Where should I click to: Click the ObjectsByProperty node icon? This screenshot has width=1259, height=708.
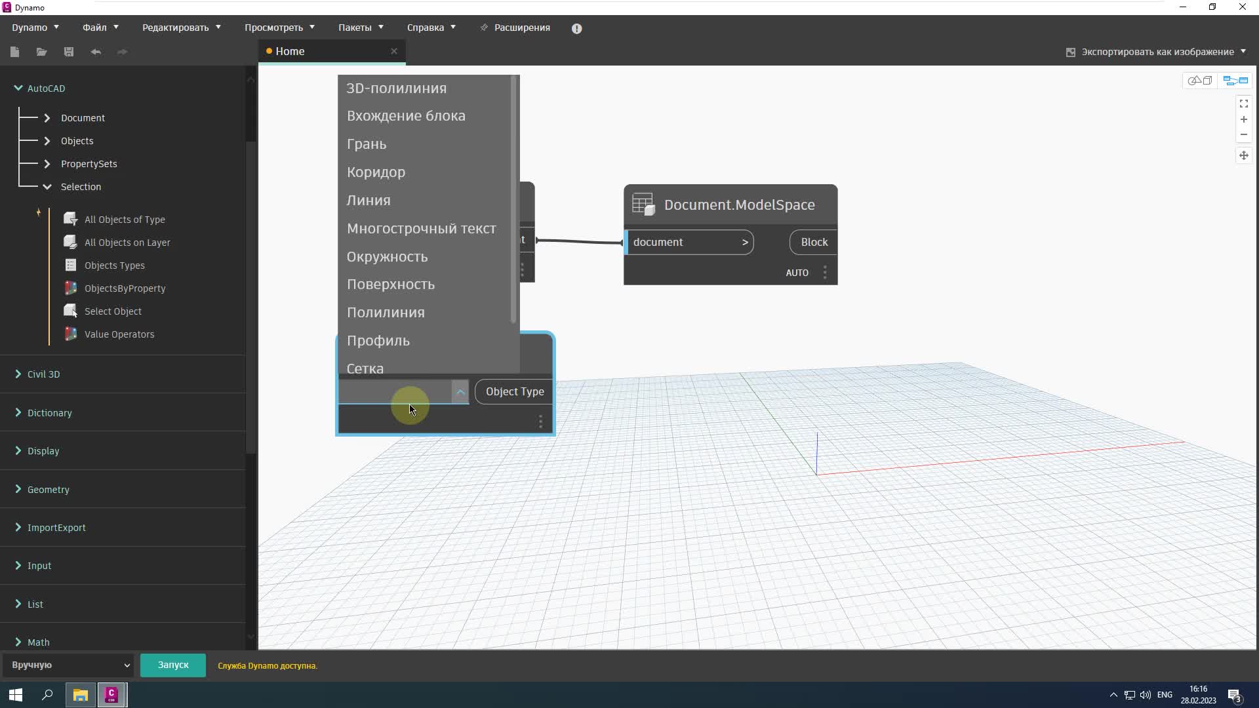tap(70, 288)
